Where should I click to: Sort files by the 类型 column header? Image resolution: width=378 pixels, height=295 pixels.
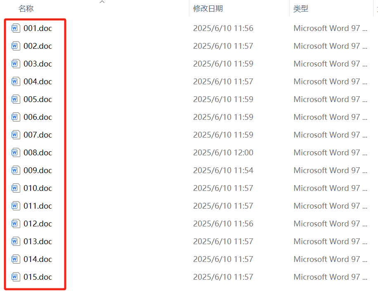click(x=300, y=9)
